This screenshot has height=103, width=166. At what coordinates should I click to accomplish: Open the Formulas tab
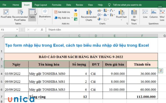click(x=56, y=5)
